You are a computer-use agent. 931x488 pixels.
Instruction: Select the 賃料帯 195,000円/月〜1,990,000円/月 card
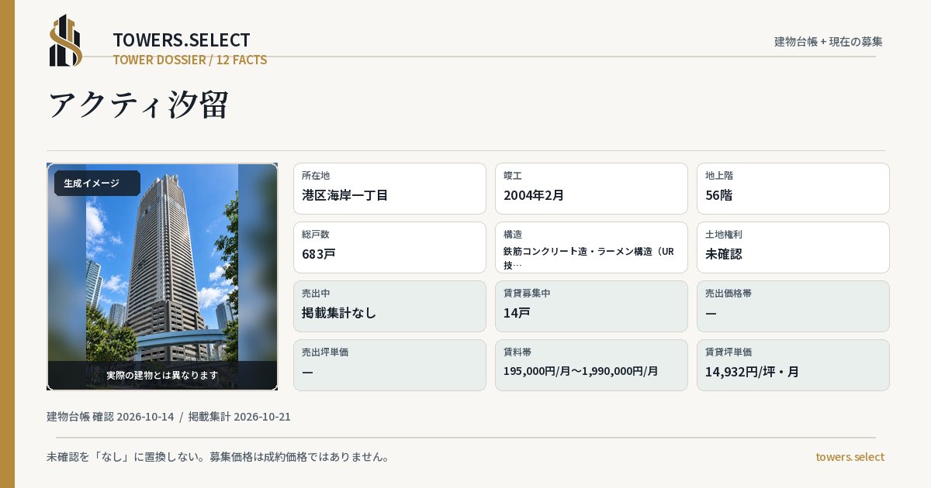pyautogui.click(x=591, y=365)
